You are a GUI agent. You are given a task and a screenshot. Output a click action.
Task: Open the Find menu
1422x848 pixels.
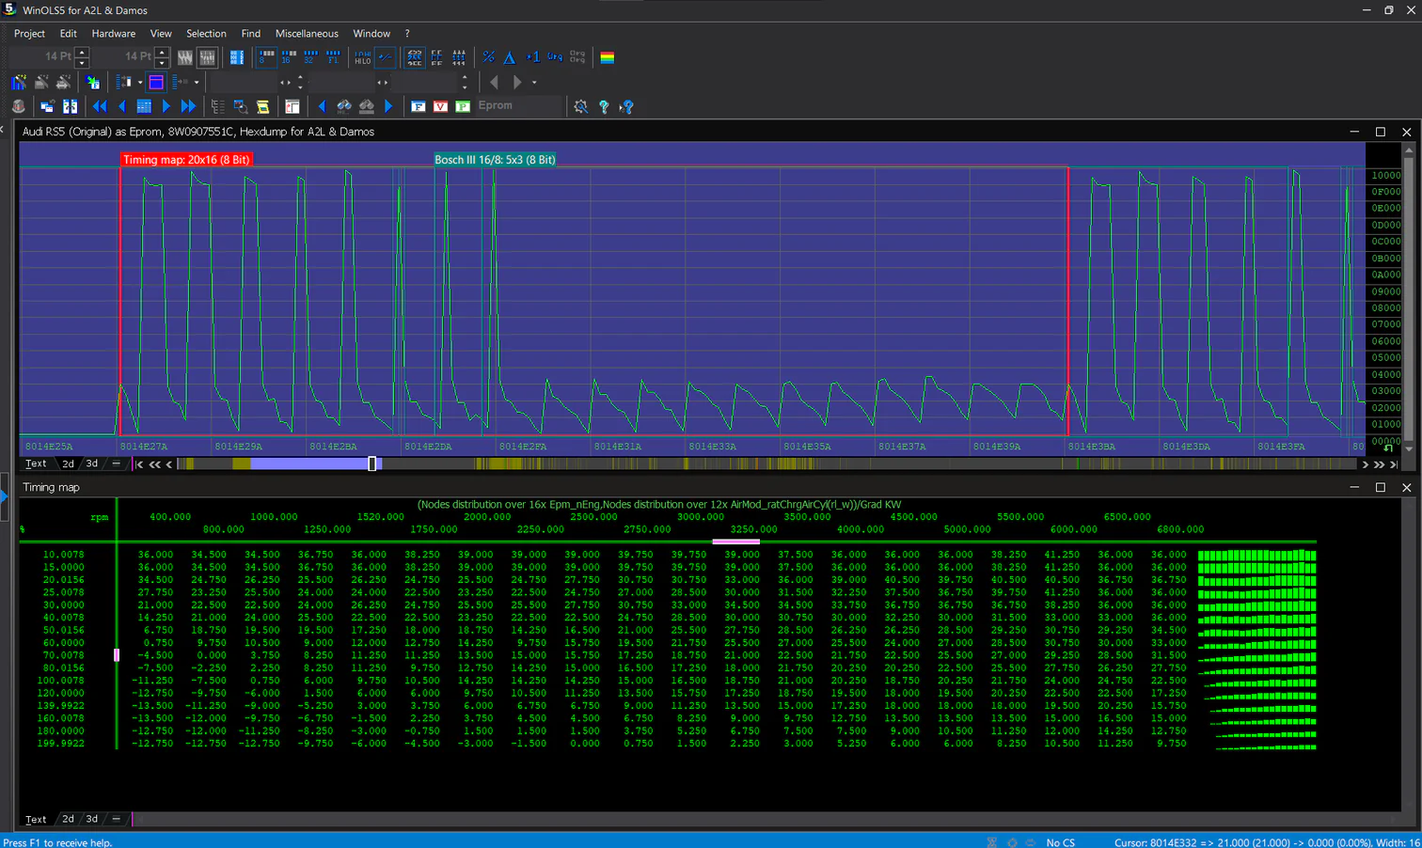click(250, 33)
